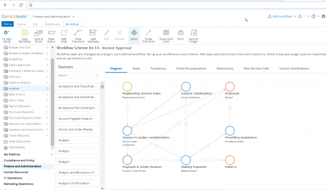Select the Rejected step circle in diagram
Screen dimensions: 326x190
230,86
